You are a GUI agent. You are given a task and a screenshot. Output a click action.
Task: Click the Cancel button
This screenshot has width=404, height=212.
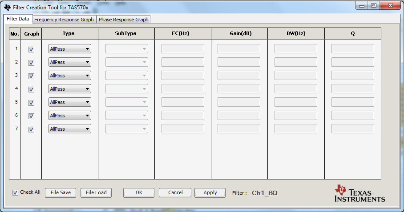coord(175,193)
